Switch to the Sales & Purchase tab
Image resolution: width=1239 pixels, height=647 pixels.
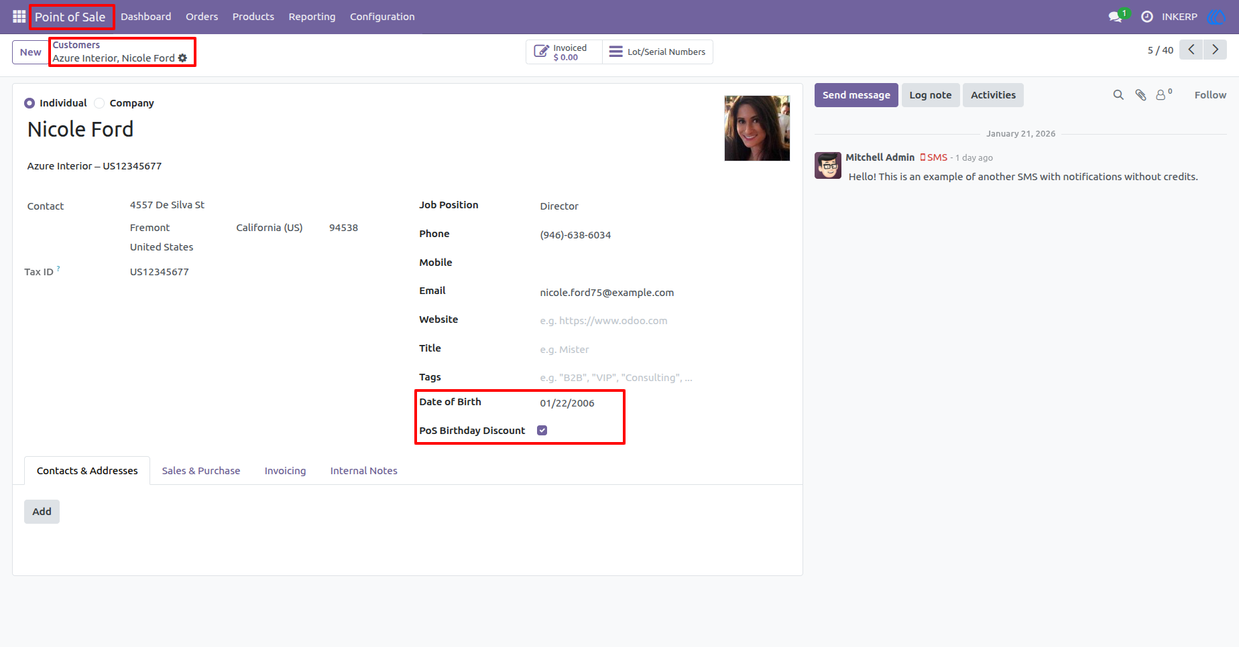point(201,471)
